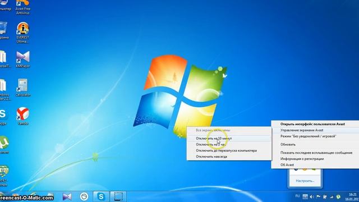Open the round white browser icon on the taskbar
Image resolution: width=359 pixels, height=202 pixels.
(84, 196)
